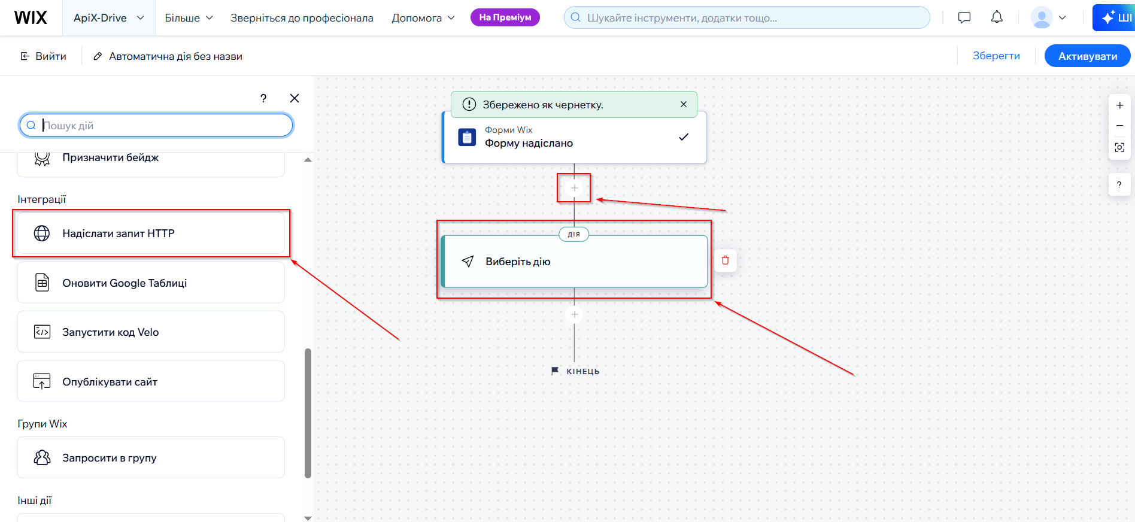Open the Виберіть дію action card
Image resolution: width=1135 pixels, height=522 pixels.
pos(574,262)
